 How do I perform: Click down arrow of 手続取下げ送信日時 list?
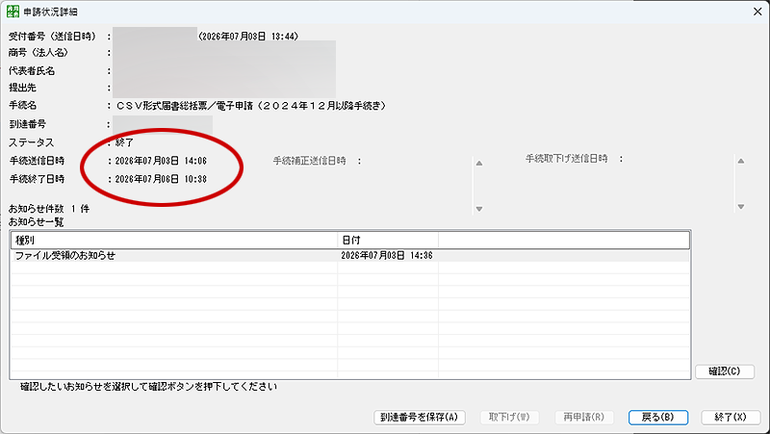tap(741, 207)
